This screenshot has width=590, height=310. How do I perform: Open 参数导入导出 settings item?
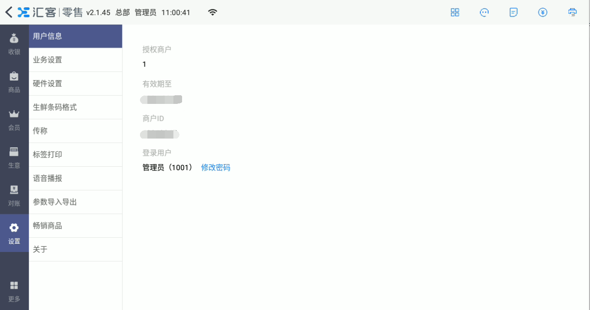coord(75,202)
